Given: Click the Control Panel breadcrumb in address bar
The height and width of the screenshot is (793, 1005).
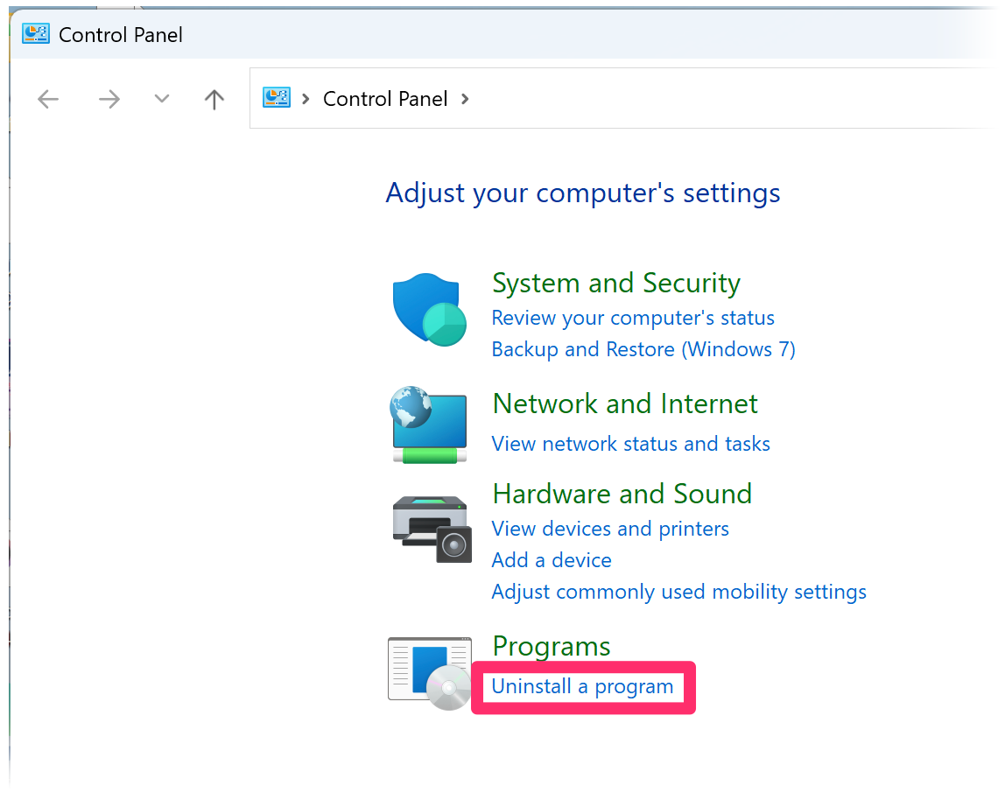Looking at the screenshot, I should click(x=385, y=99).
